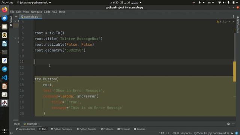Open the VCS menu
240x135 pixels.
55,12
